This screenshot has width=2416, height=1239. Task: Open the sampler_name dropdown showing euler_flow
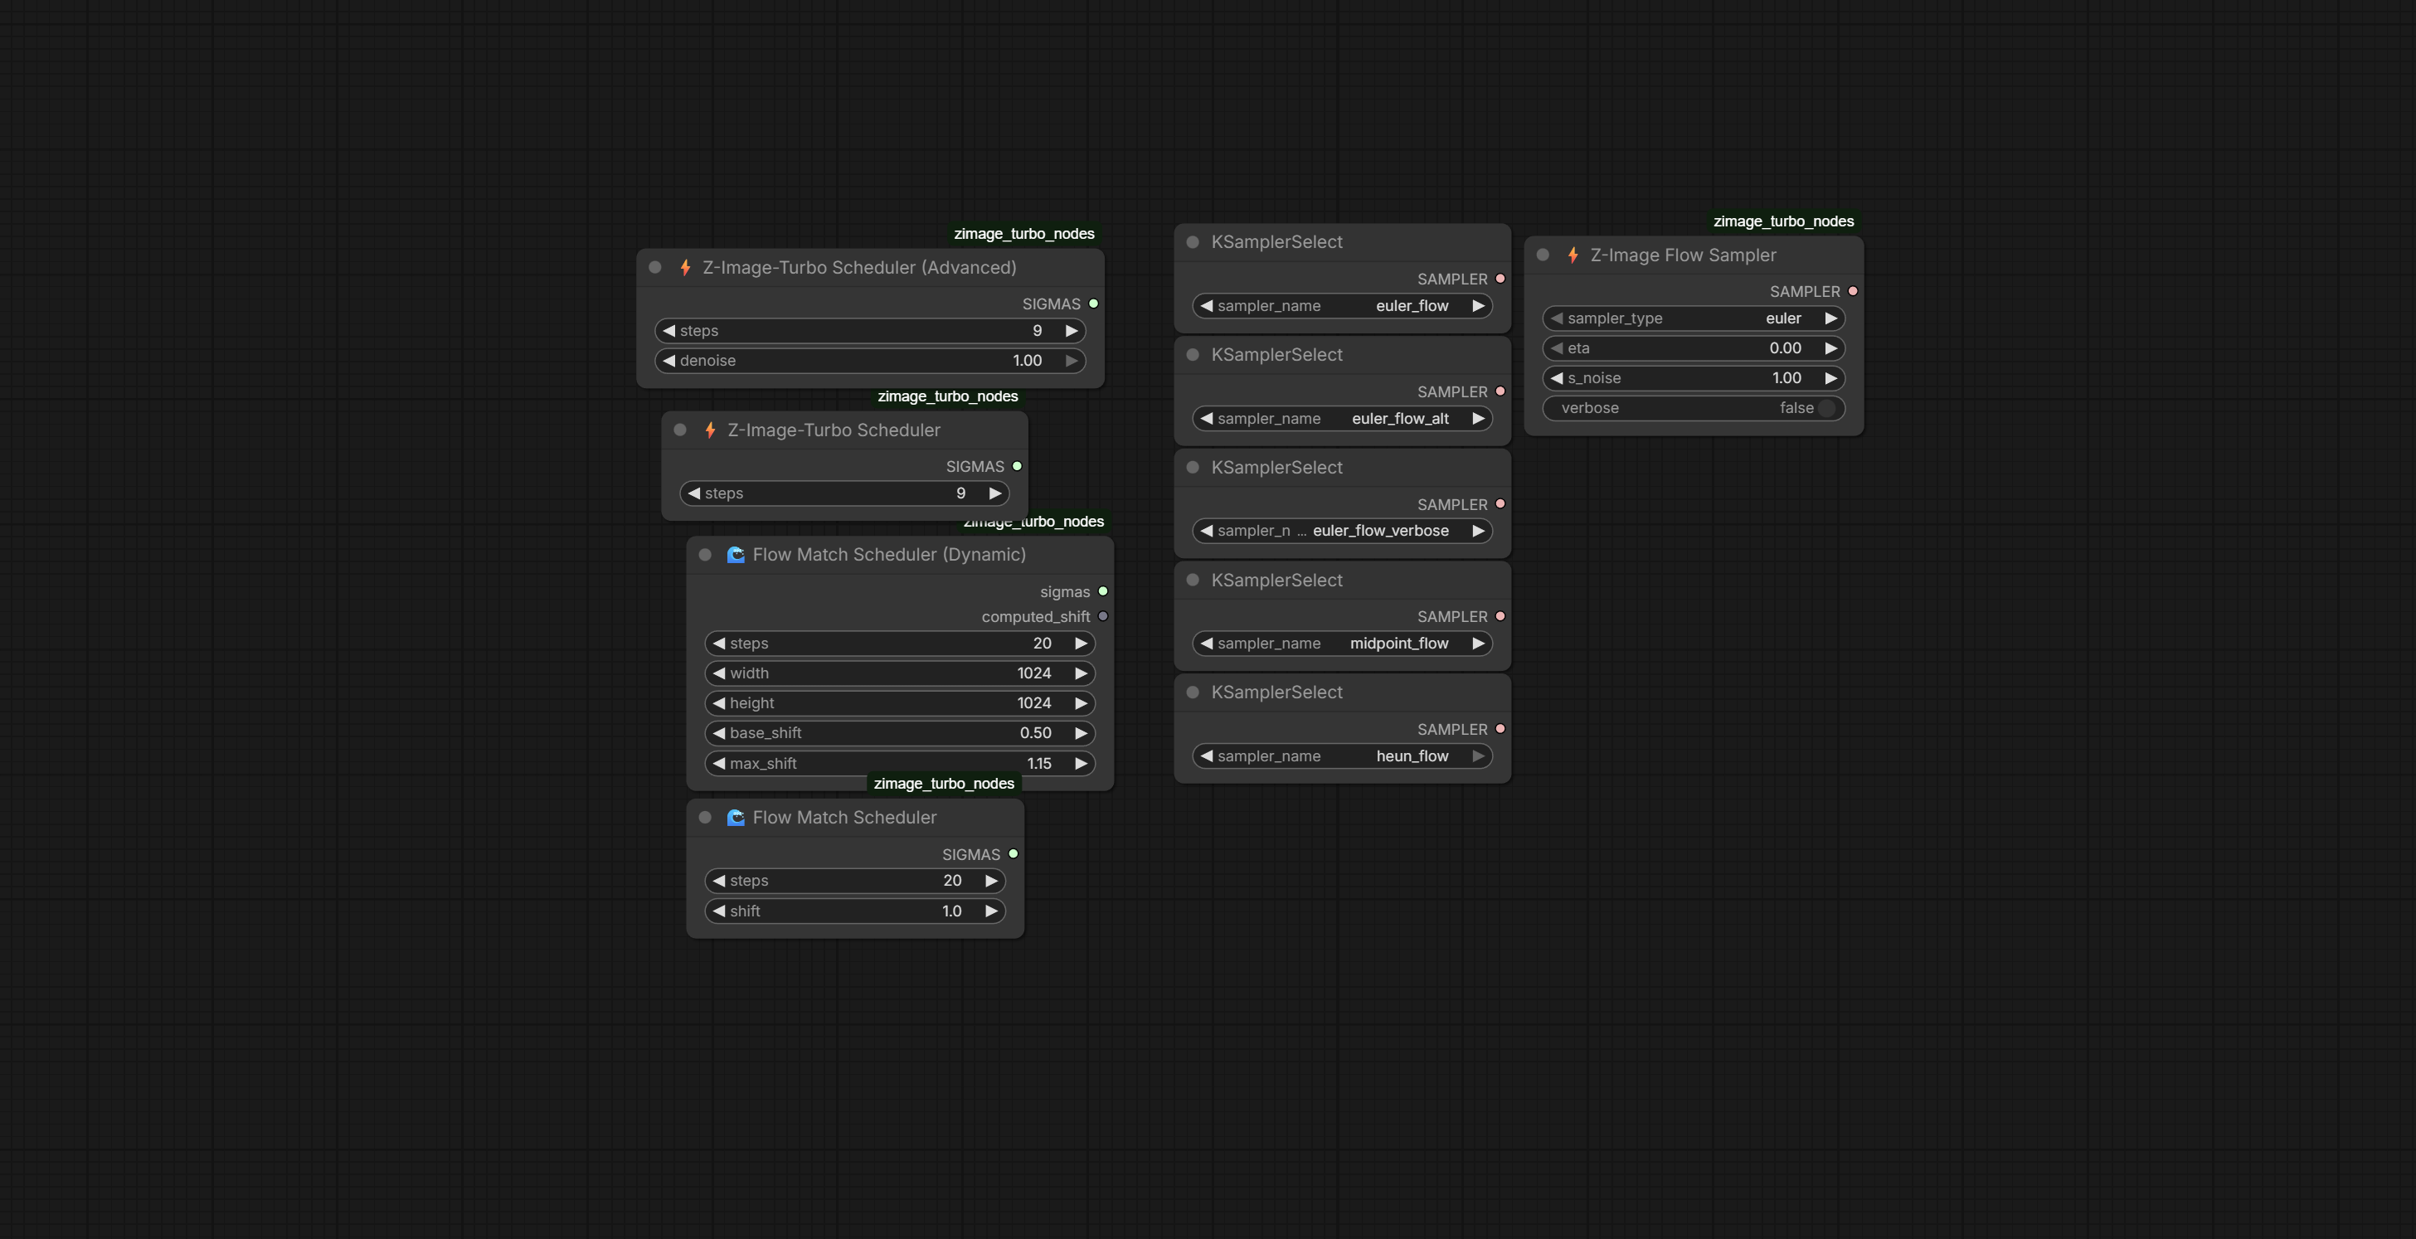click(1342, 306)
